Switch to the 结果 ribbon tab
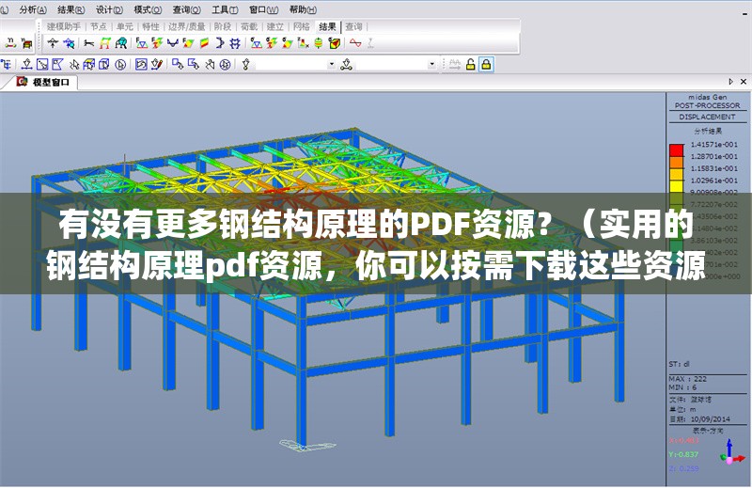This screenshot has width=752, height=488. coord(327,27)
